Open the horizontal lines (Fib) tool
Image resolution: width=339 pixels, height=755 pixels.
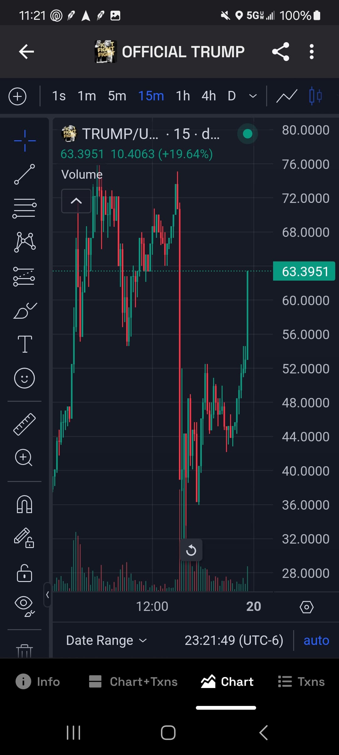(24, 208)
